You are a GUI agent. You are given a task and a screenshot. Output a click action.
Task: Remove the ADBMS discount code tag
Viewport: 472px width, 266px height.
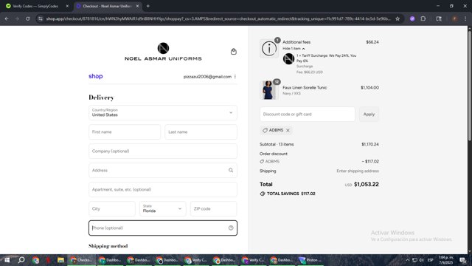pyautogui.click(x=288, y=130)
